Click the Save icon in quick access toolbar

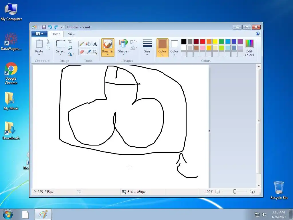[43, 27]
